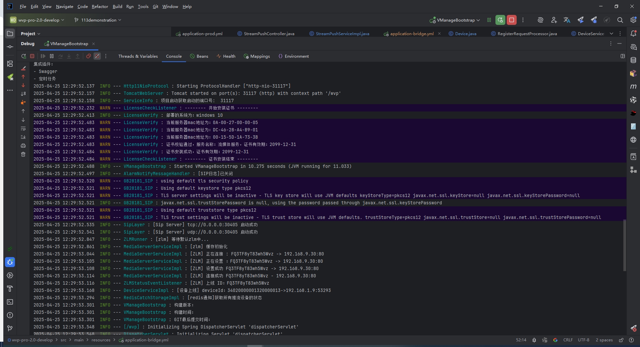The height and width of the screenshot is (347, 640).
Task: Open Search Everywhere magnifier
Action: (x=620, y=20)
